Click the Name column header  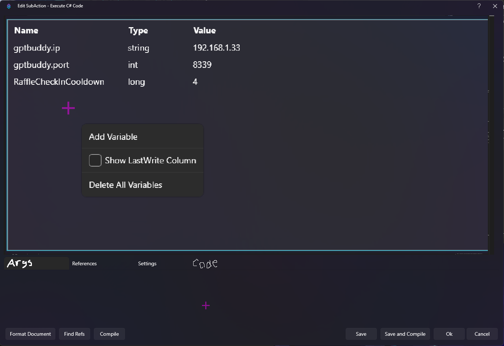coord(26,30)
